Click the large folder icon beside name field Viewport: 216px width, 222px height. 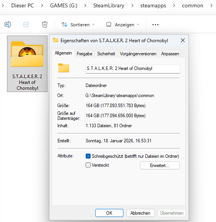pyautogui.click(x=64, y=68)
